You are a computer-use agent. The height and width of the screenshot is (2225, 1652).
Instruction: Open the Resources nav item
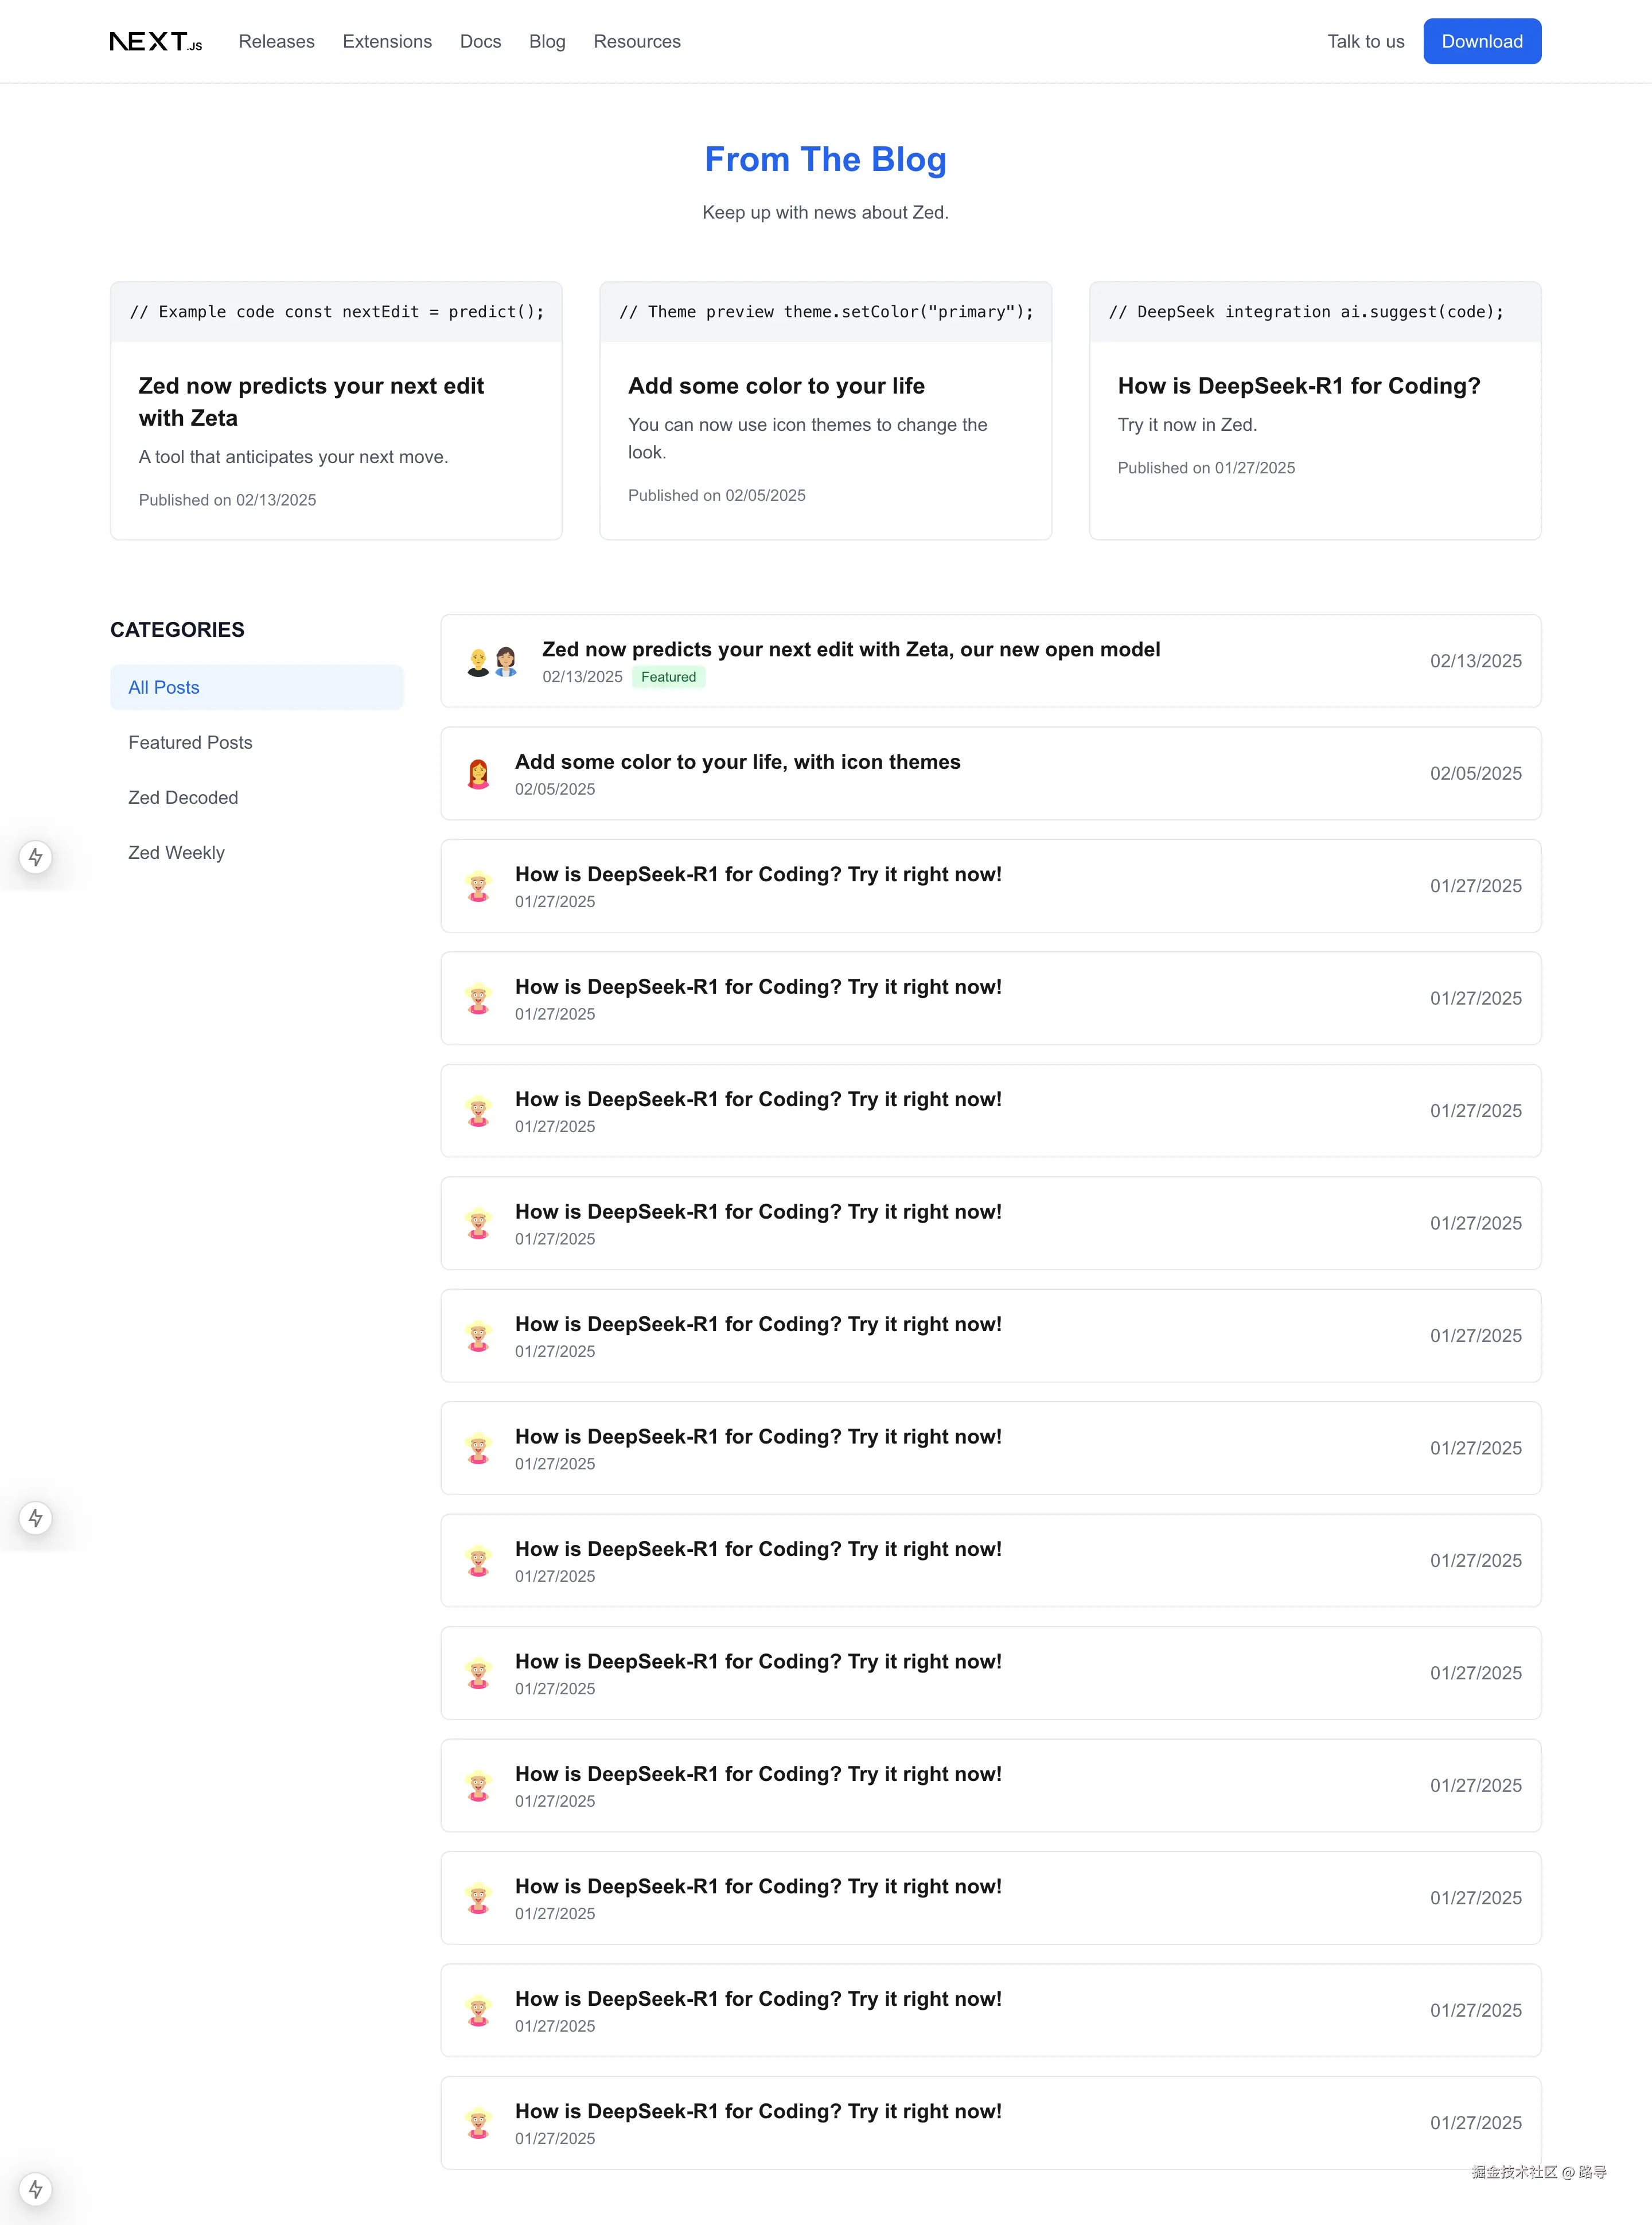(x=637, y=41)
